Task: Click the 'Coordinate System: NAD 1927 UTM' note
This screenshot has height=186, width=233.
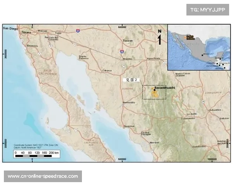Action: [x=36, y=146]
